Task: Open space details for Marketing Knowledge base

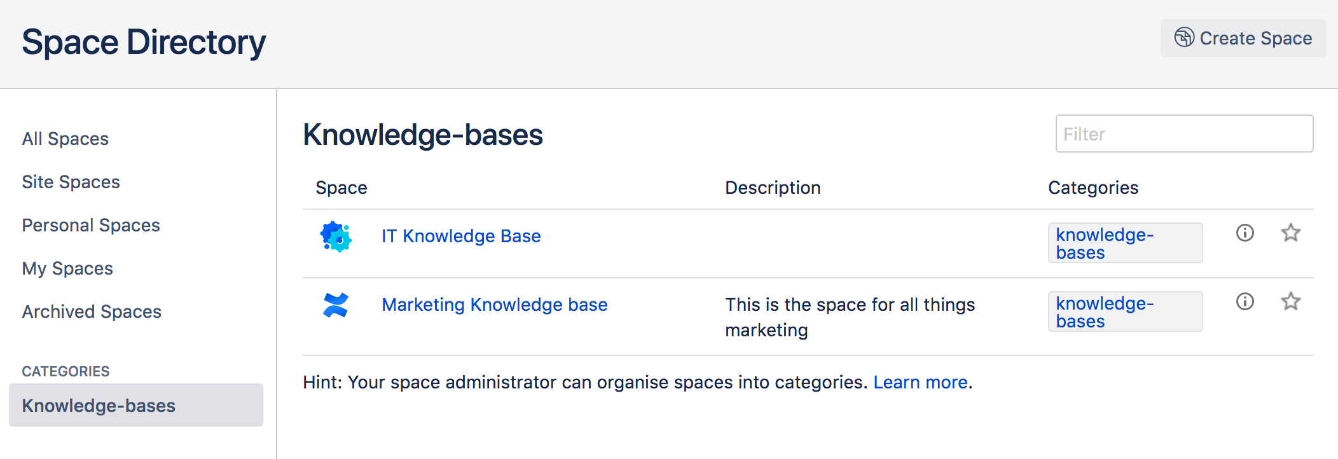Action: (x=1245, y=302)
